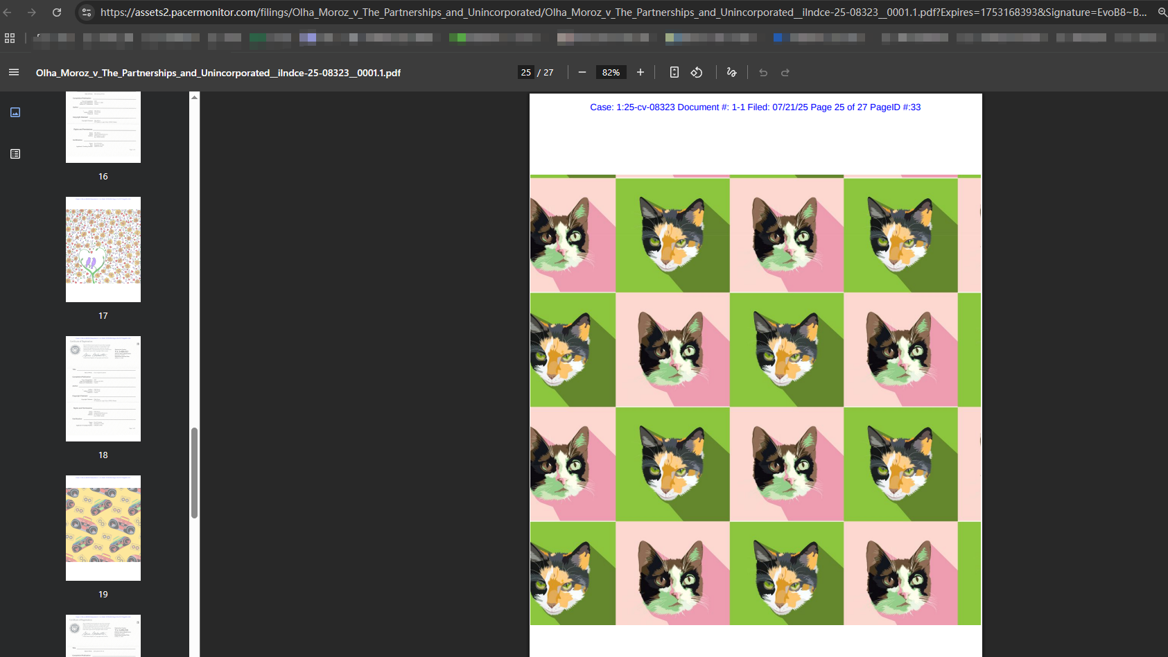
Task: Open page 18 certificate thumbnail
Action: (103, 389)
